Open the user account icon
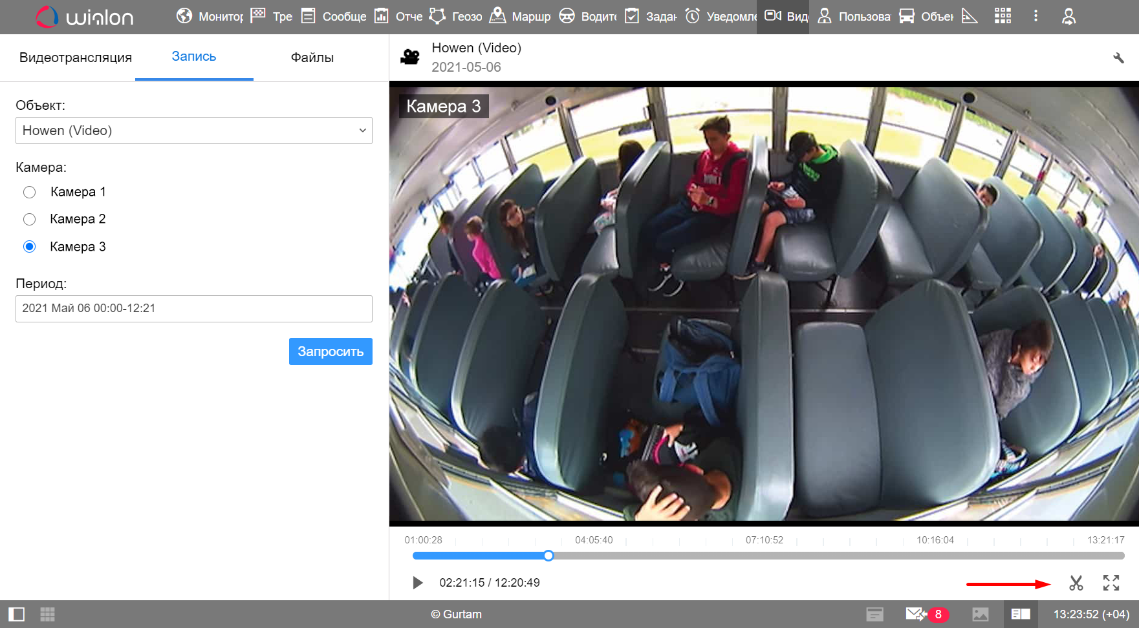1139x628 pixels. 1068,16
